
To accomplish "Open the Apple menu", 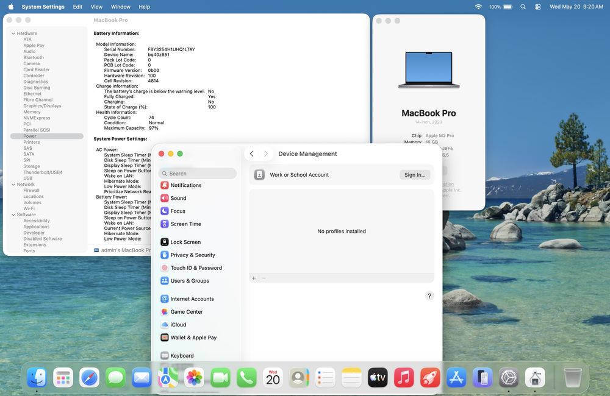I will tap(11, 7).
